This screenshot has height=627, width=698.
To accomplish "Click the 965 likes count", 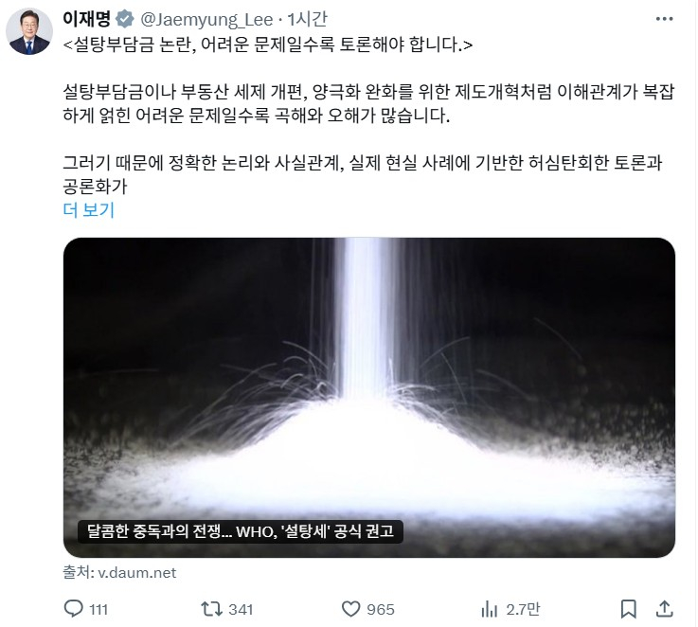I will tap(381, 609).
